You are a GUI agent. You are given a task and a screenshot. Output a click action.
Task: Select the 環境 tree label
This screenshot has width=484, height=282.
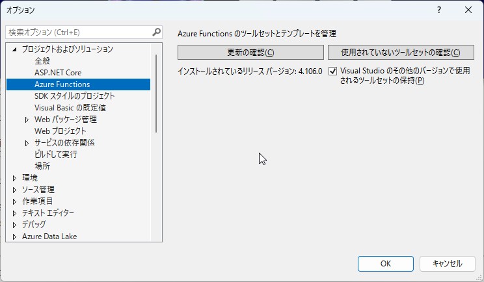[x=30, y=178]
